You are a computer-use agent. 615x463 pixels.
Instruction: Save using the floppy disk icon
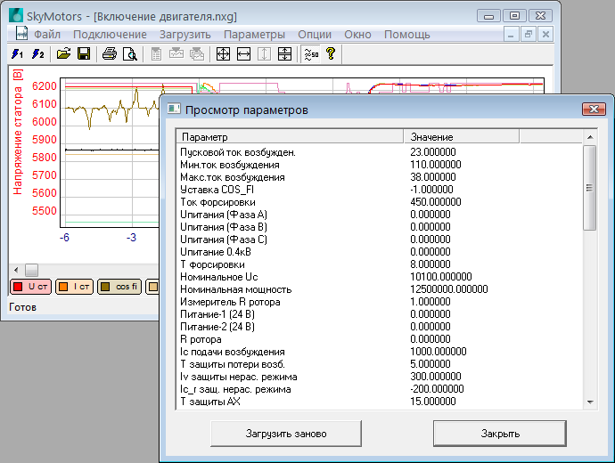pyautogui.click(x=84, y=54)
